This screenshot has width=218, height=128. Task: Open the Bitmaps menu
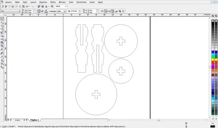62,2
